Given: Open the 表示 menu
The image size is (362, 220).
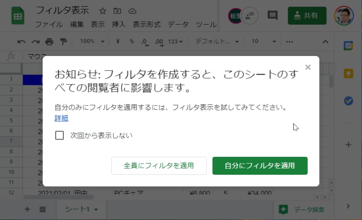Looking at the screenshot, I should point(98,24).
